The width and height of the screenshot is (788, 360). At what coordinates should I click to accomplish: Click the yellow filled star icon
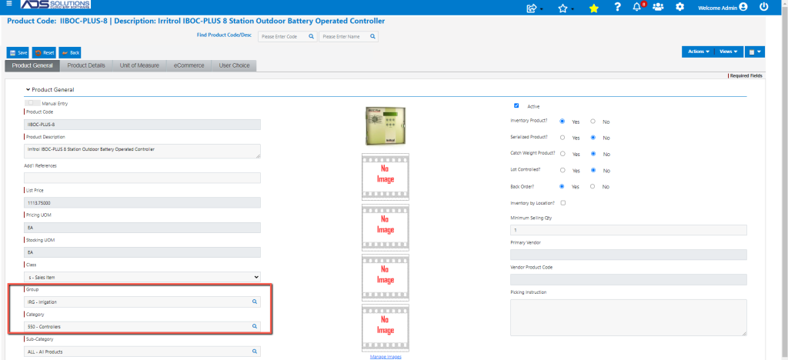point(594,8)
